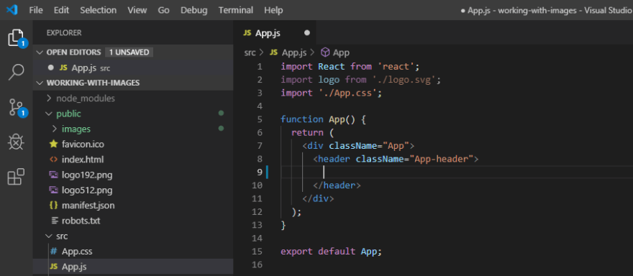
Task: Expand the node_modules folder
Action: [49, 98]
